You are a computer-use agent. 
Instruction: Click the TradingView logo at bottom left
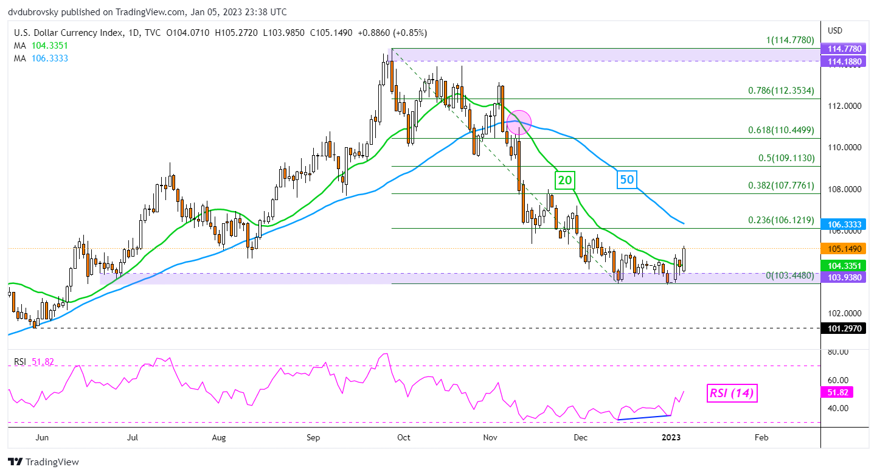pos(42,462)
